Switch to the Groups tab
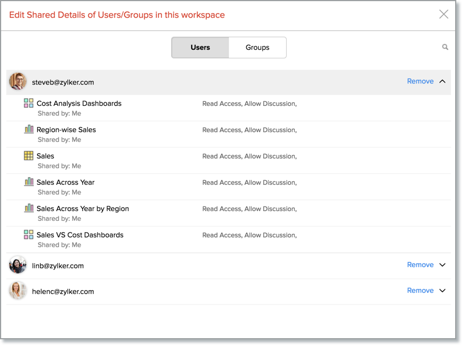The width and height of the screenshot is (462, 345). [x=258, y=47]
